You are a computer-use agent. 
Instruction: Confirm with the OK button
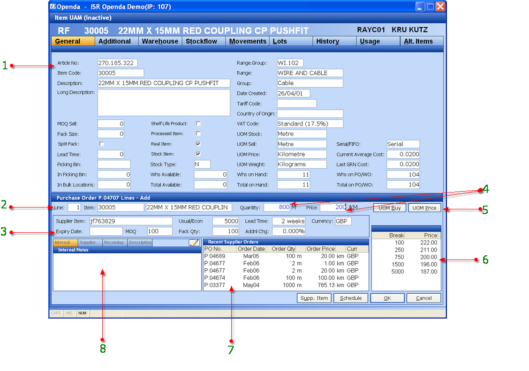387,298
